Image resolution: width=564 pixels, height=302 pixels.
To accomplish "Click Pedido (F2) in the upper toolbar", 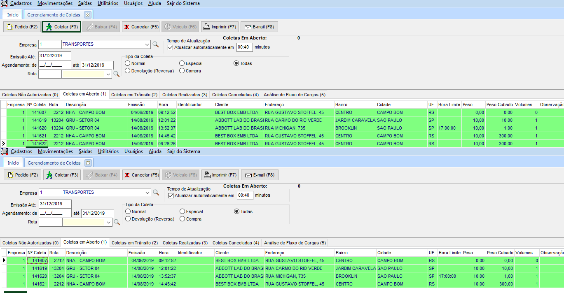I will pos(22,27).
